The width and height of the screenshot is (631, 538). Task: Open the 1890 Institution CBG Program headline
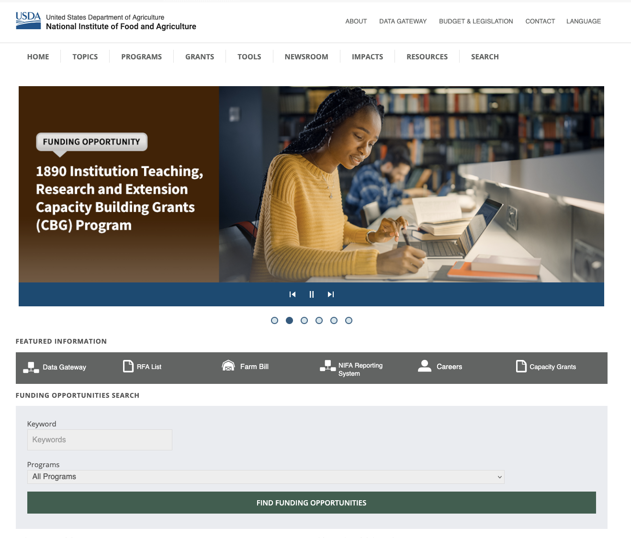[120, 198]
